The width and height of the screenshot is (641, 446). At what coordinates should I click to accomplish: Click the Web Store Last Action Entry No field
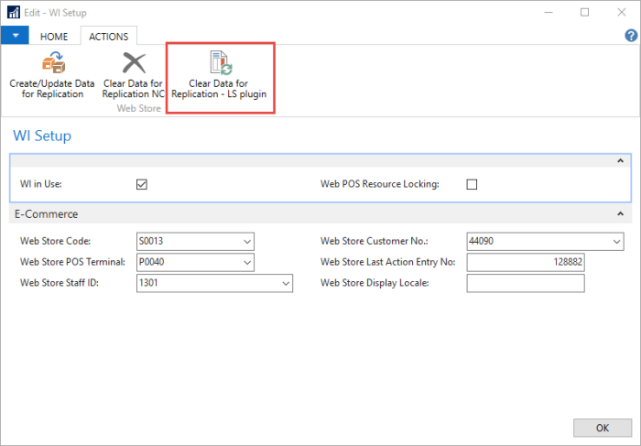pyautogui.click(x=525, y=263)
